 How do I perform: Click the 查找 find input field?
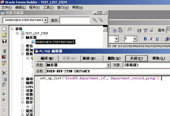pyautogui.click(x=75, y=20)
